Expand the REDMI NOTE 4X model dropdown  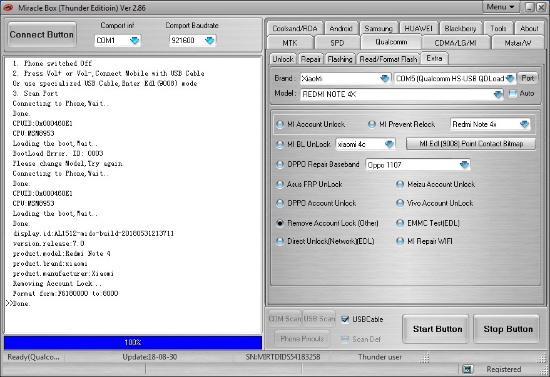click(x=497, y=94)
